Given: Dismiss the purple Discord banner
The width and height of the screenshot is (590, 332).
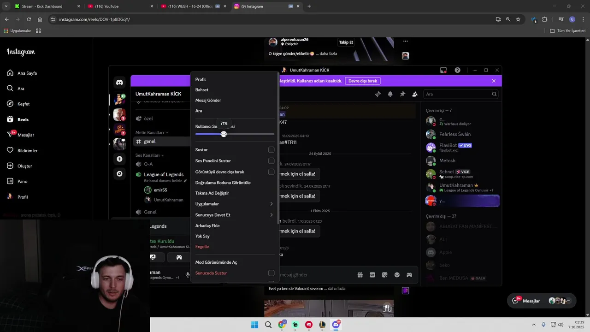Looking at the screenshot, I should (x=494, y=81).
